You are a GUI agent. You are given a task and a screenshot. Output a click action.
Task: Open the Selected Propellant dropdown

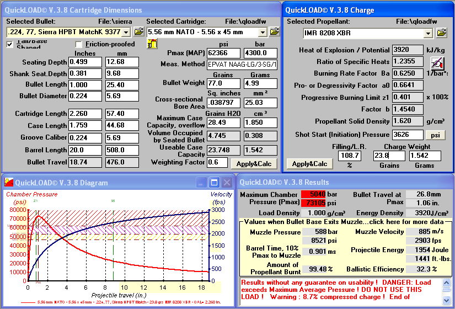pos(428,33)
